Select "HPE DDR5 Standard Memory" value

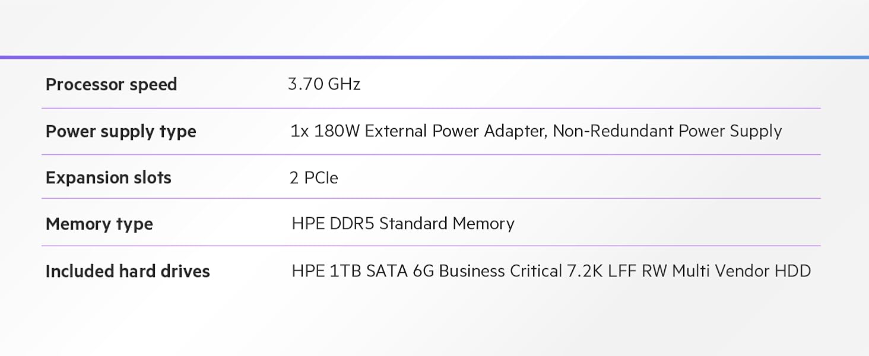point(403,224)
